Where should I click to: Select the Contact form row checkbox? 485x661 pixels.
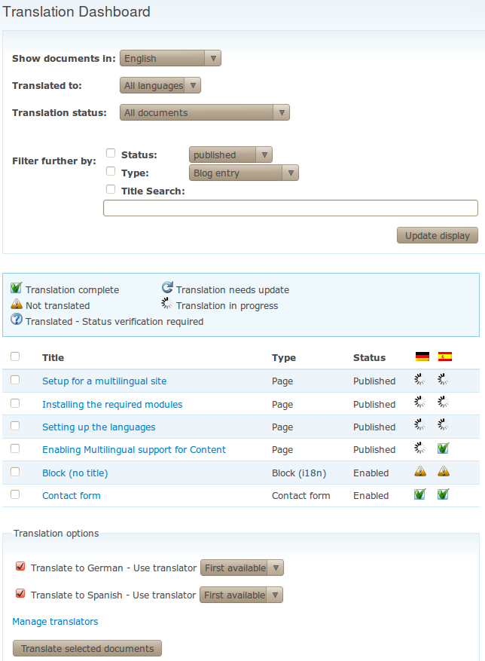[x=15, y=494]
